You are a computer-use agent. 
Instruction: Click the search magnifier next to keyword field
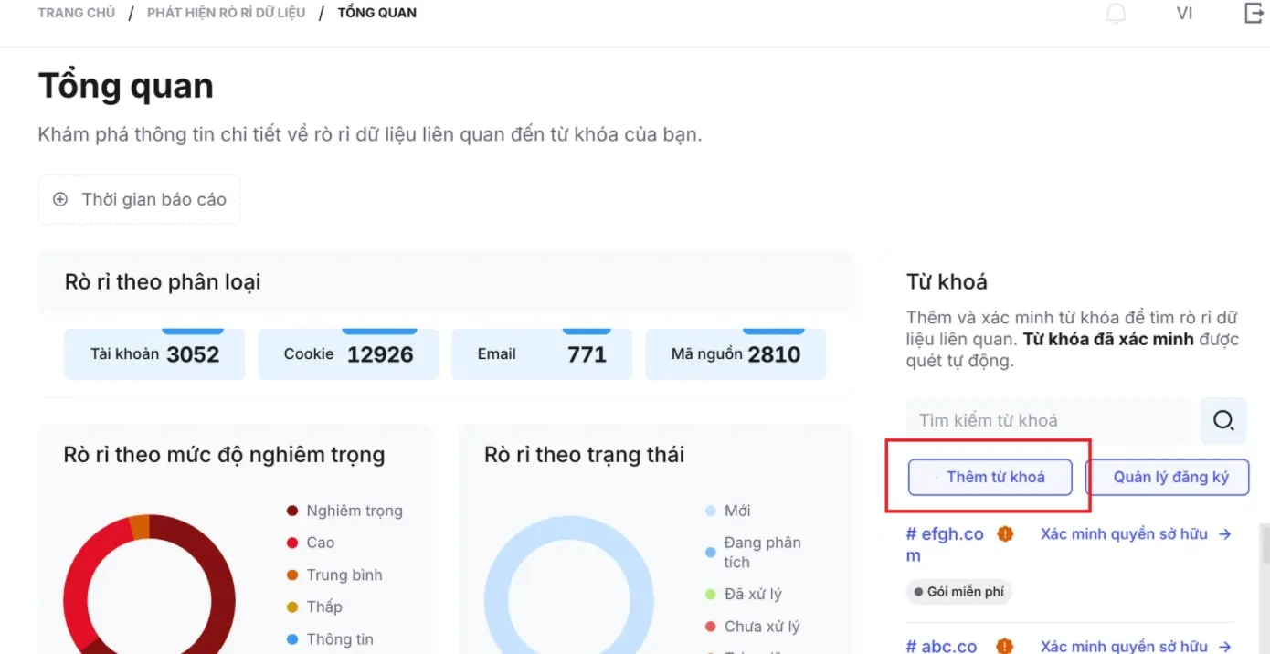coord(1222,421)
